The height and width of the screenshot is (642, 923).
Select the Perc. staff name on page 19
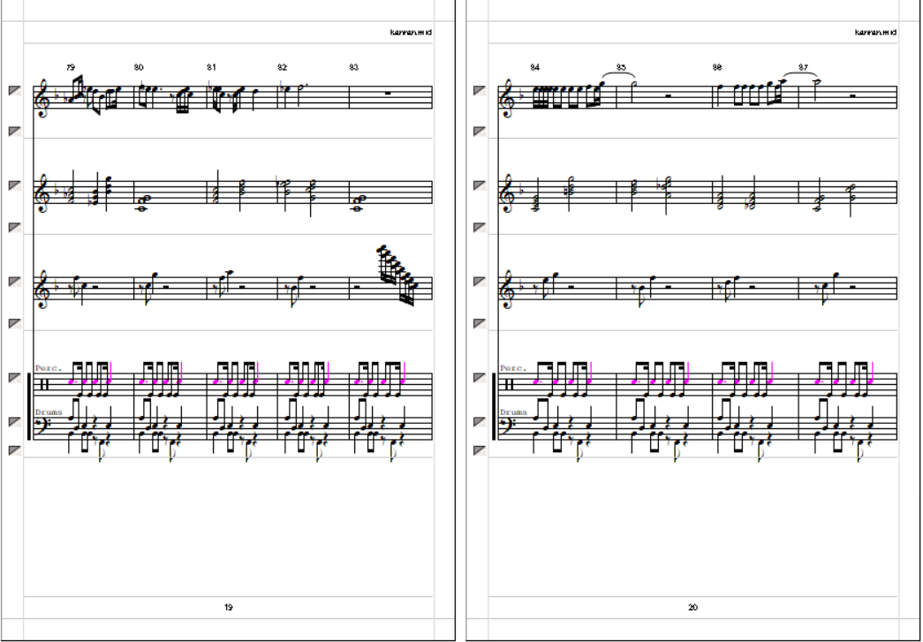[48, 367]
